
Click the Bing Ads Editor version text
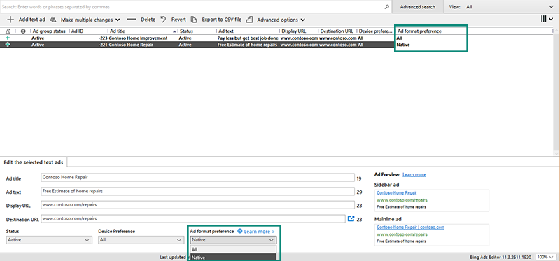click(501, 257)
